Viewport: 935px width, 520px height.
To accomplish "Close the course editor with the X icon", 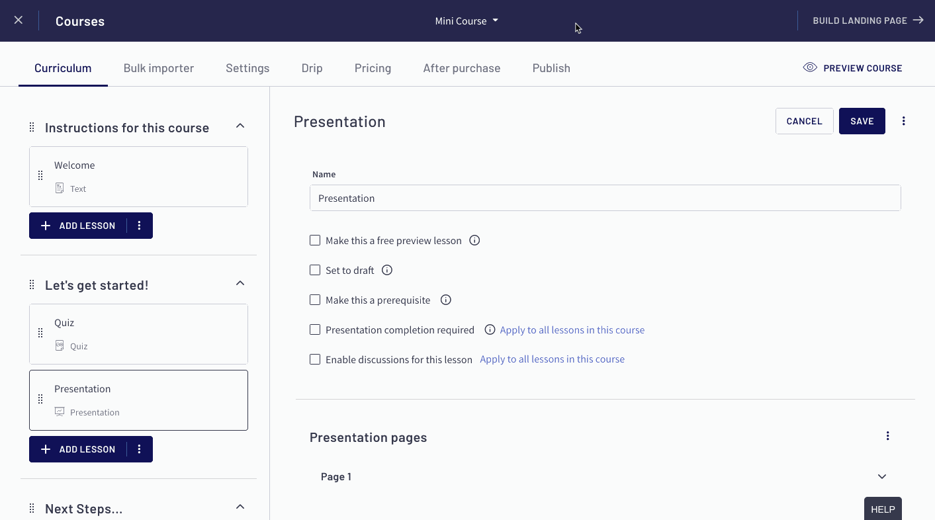I will click(x=19, y=21).
